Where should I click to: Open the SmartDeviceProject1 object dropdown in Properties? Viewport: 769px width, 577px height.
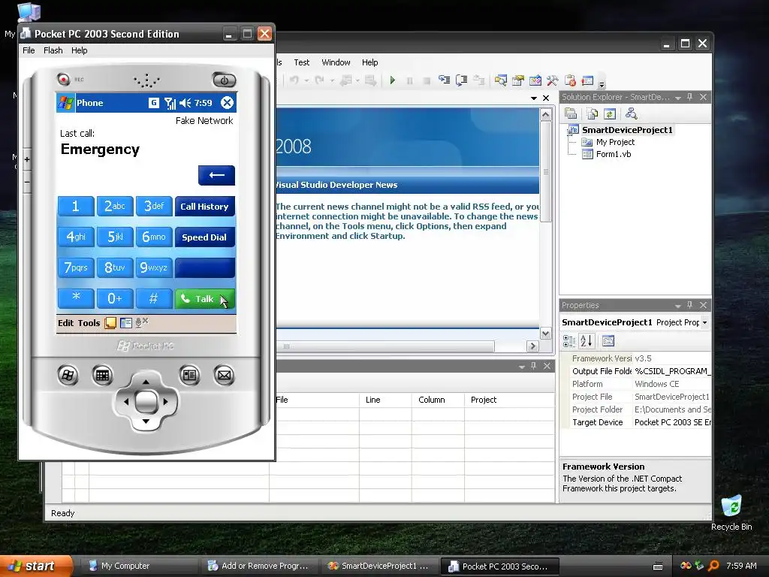pos(704,322)
